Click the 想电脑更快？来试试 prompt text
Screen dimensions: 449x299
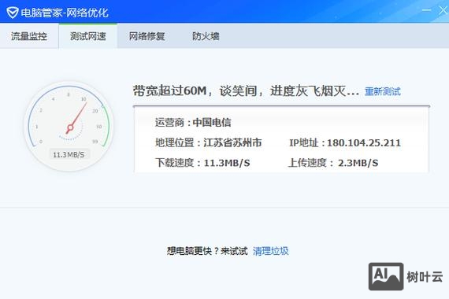(207, 251)
